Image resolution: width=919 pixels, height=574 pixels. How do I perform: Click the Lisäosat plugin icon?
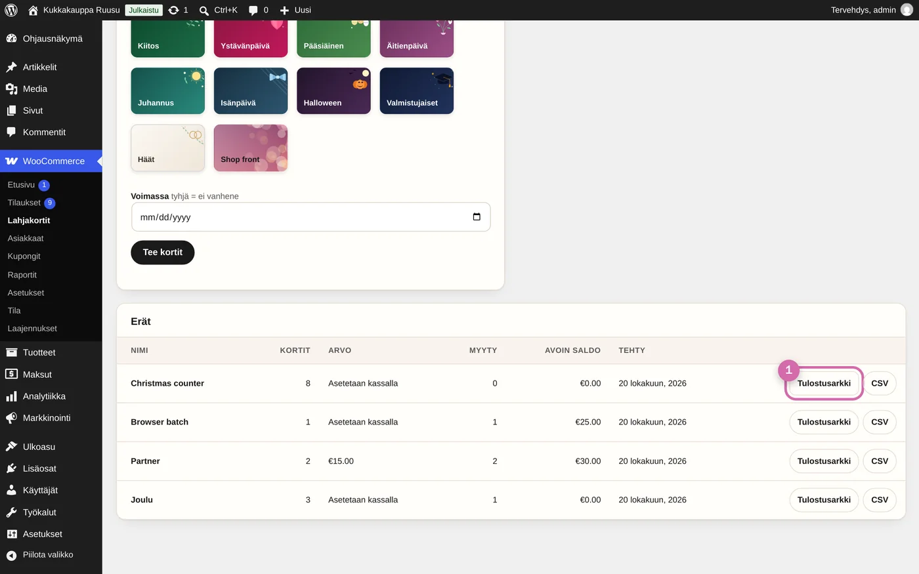(x=11, y=468)
